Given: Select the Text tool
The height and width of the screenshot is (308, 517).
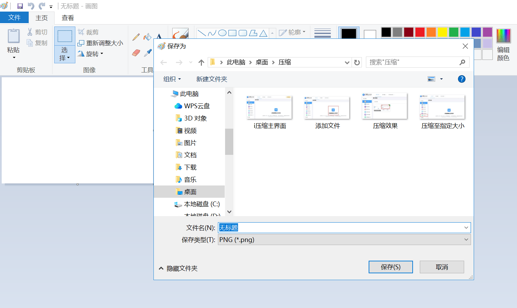Looking at the screenshot, I should [159, 36].
